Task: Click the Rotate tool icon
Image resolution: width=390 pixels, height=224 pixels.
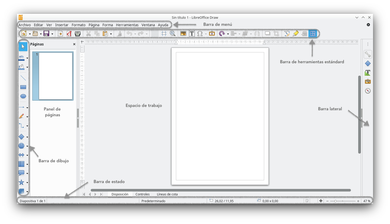Action: tap(222, 34)
